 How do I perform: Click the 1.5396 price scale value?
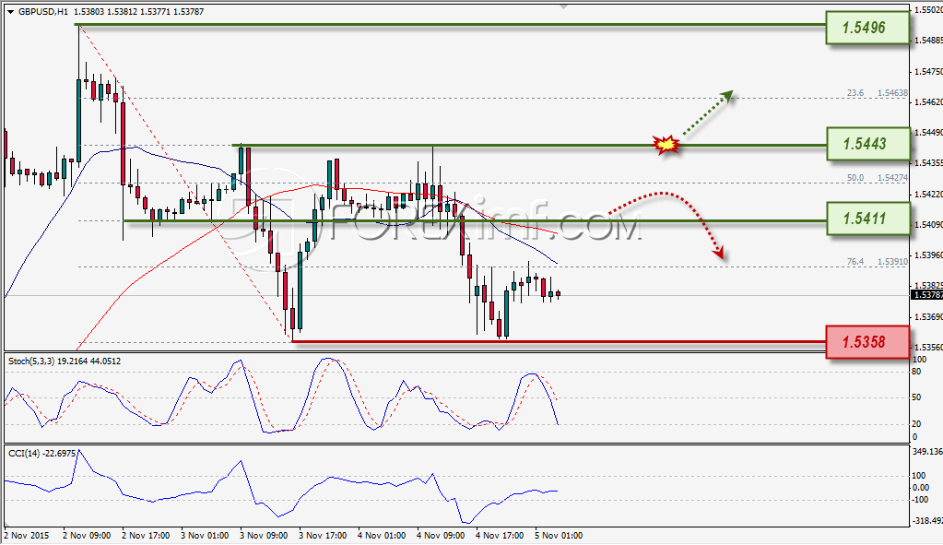927,255
